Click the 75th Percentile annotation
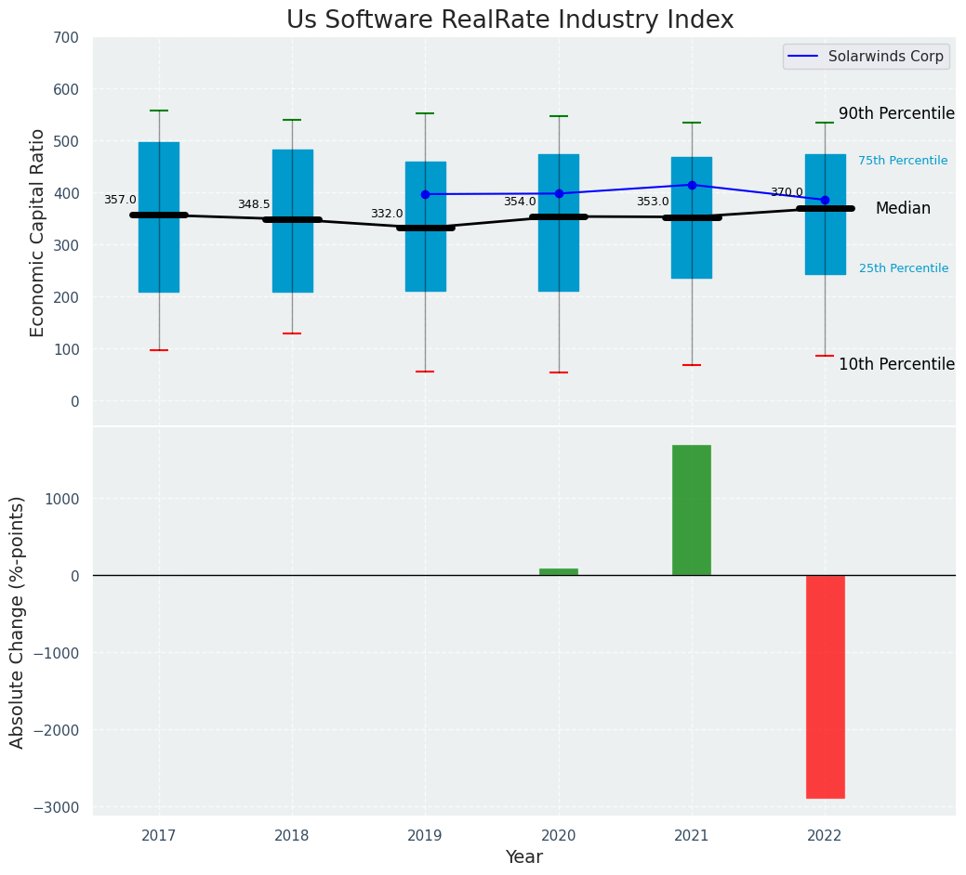This screenshot has width=966, height=875. [x=903, y=161]
